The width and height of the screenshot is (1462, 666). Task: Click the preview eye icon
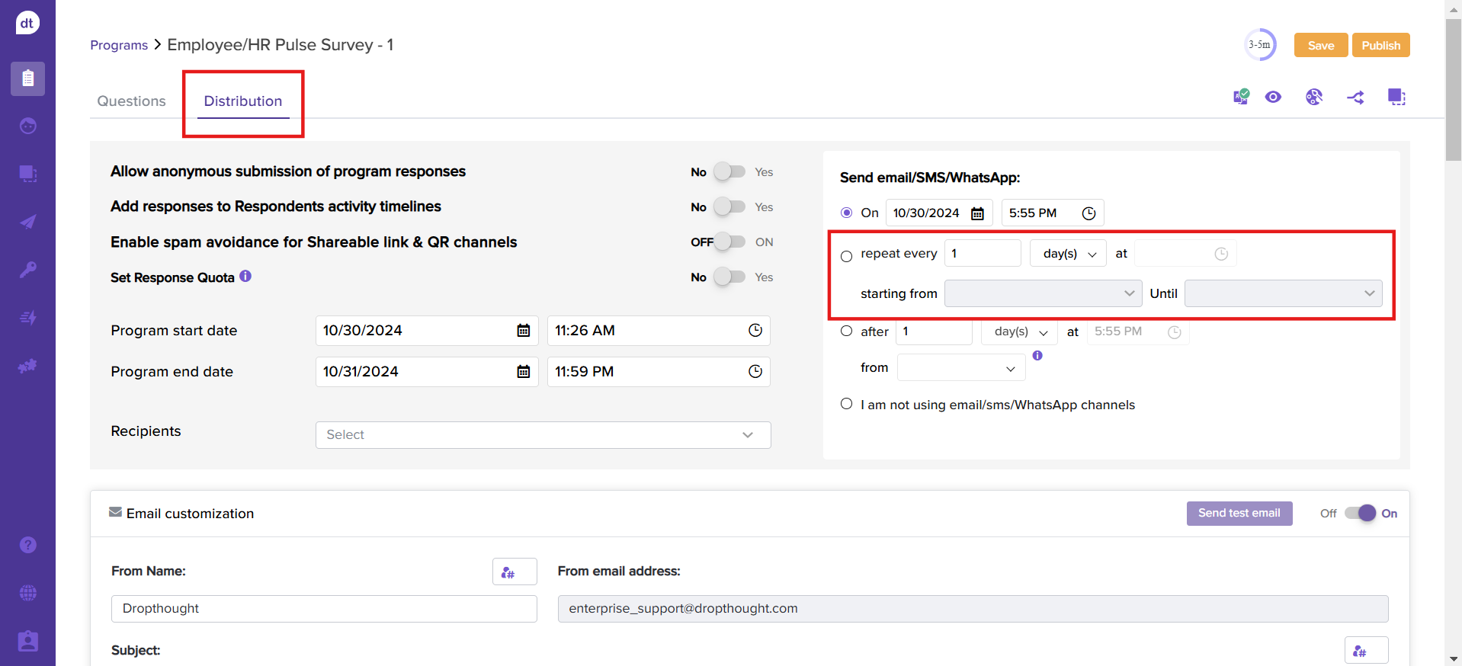[x=1273, y=97]
